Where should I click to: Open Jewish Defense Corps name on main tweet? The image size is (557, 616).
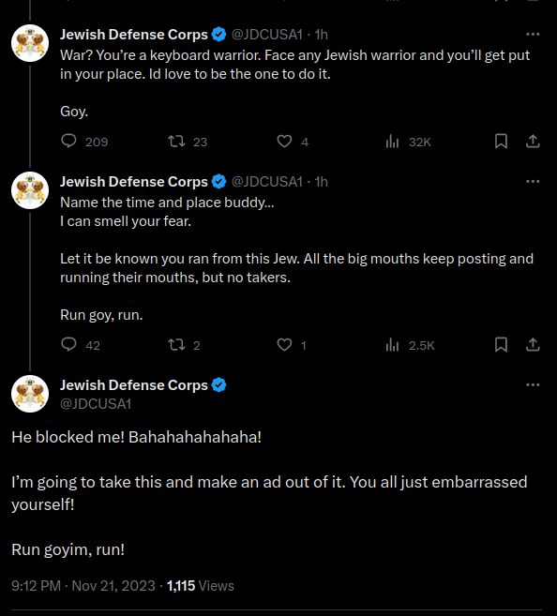pyautogui.click(x=133, y=385)
